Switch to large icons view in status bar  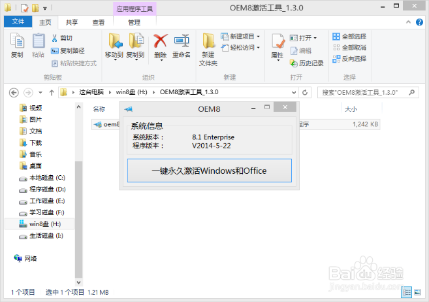417,292
